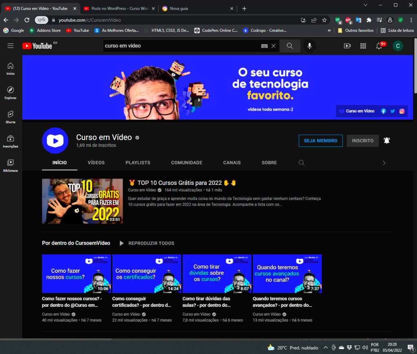Open weather widget 20°C Pred. nublado
This screenshot has width=417, height=354.
click(293, 347)
